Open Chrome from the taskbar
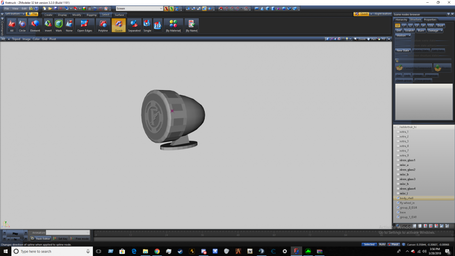The image size is (455, 256). [157, 251]
